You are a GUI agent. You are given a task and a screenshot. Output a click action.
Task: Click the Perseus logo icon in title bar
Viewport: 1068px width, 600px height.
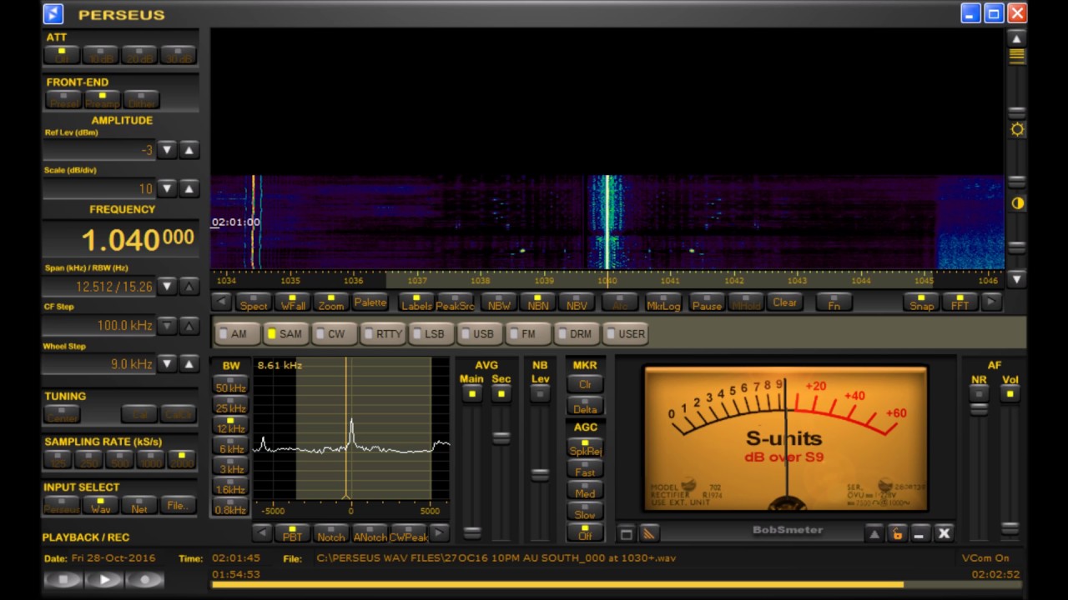coord(53,13)
